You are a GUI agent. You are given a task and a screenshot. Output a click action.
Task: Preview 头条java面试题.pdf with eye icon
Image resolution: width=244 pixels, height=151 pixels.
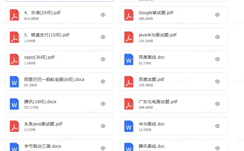tap(103, 126)
